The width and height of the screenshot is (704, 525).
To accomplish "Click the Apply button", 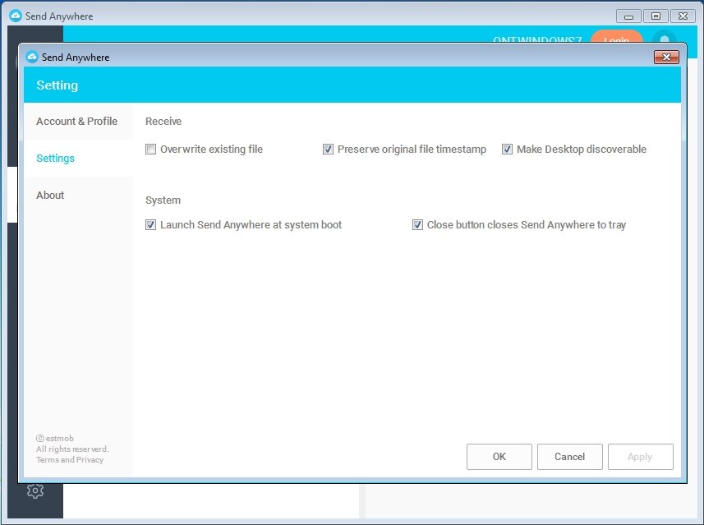I will click(x=640, y=457).
